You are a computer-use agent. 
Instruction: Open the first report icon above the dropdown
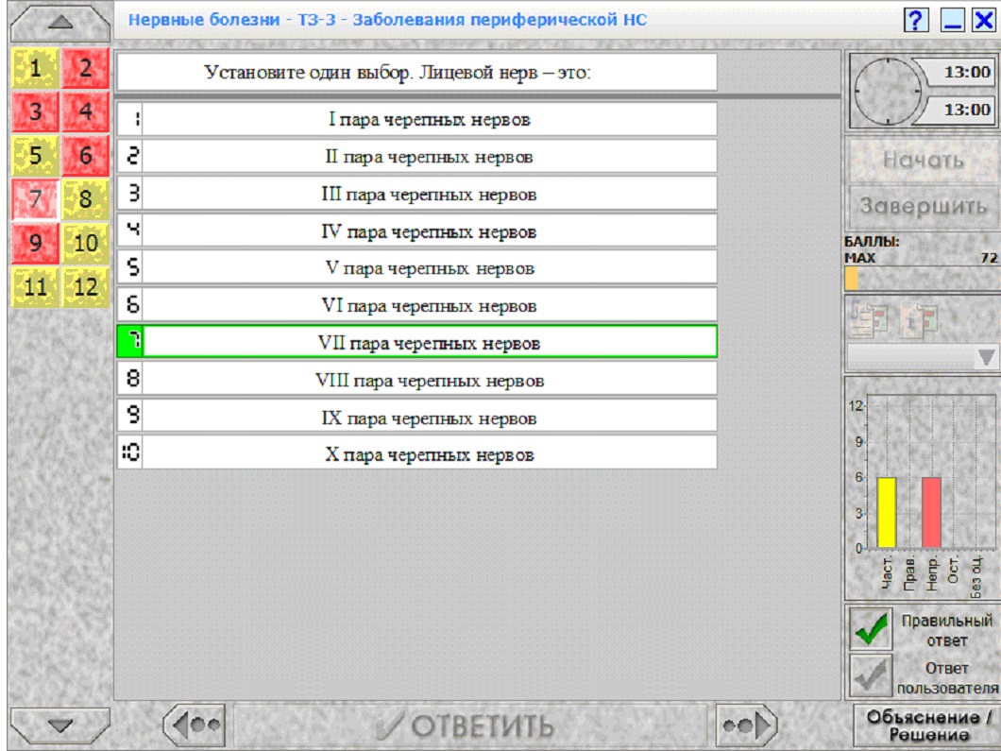[868, 318]
